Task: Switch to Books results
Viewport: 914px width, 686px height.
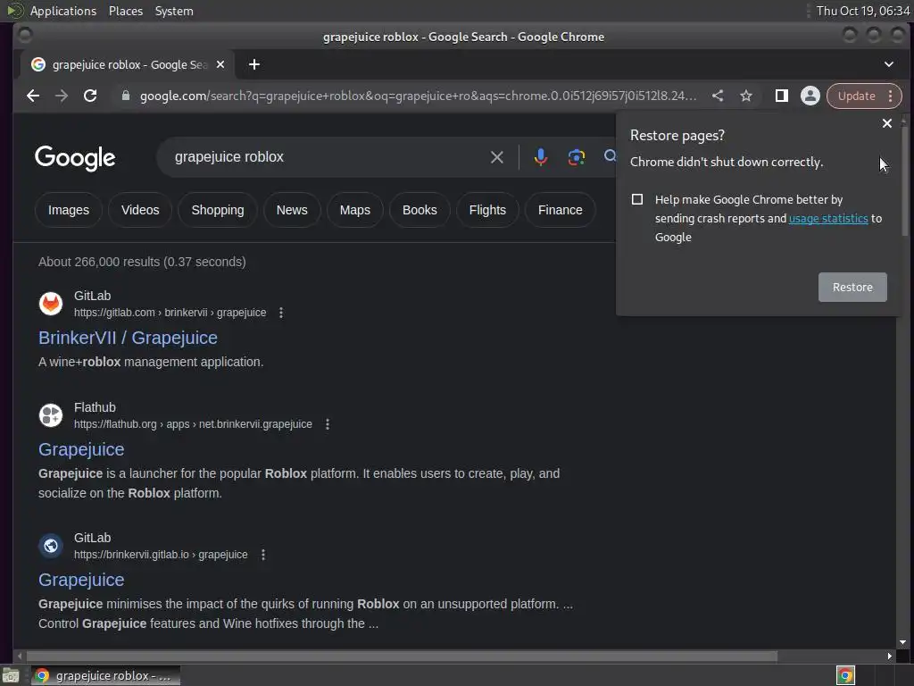Action: 420,210
